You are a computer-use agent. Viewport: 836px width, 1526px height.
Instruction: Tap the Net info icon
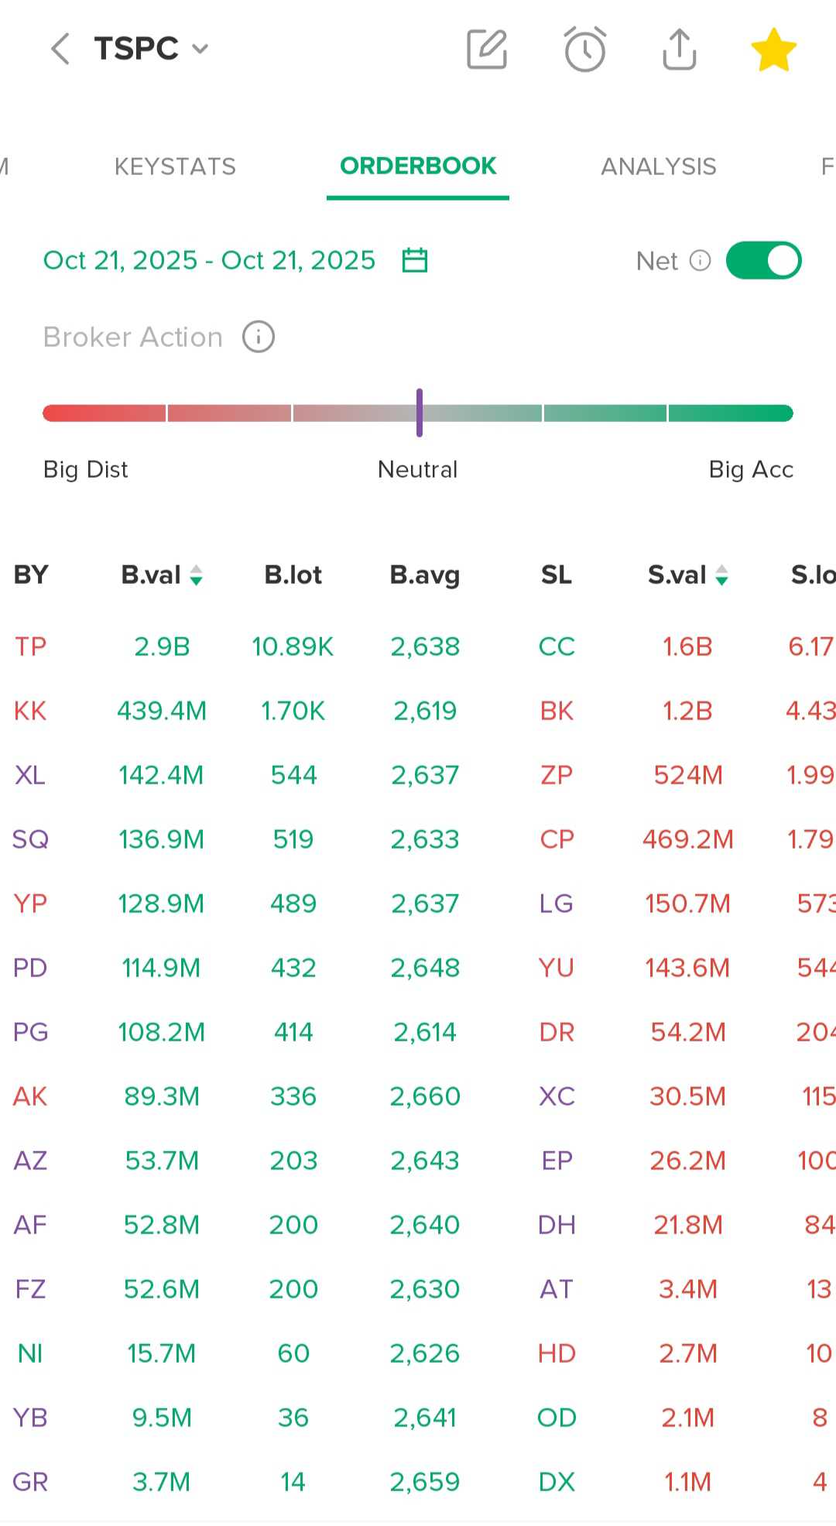(700, 261)
